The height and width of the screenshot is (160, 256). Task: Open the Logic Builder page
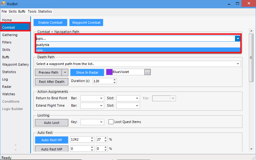point(12,109)
